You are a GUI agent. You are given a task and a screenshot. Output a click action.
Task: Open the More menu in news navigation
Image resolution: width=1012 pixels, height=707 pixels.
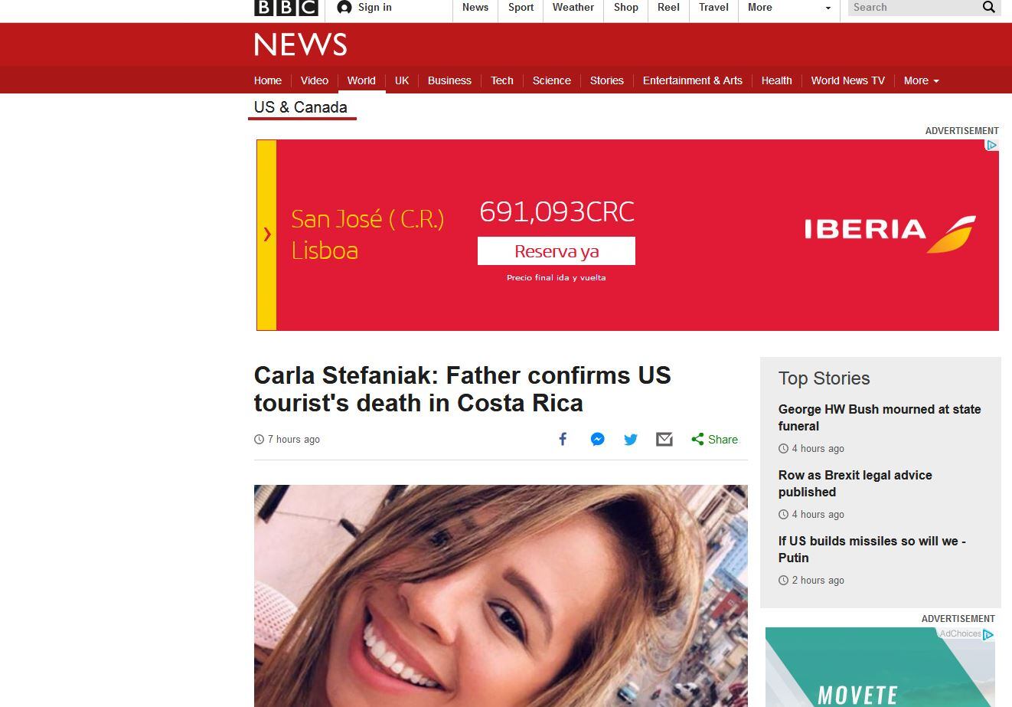(921, 80)
